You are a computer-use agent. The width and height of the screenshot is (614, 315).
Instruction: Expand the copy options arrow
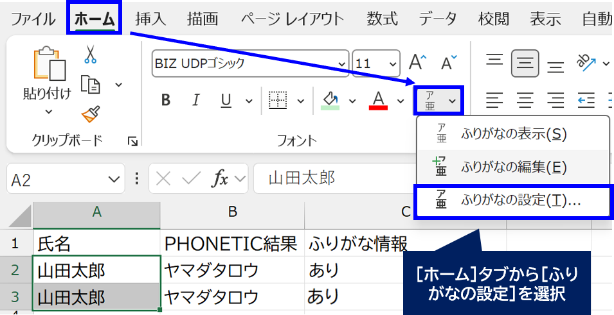118,85
